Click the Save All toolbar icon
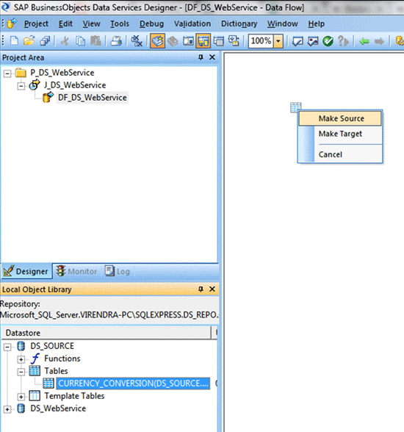Image resolution: width=404 pixels, height=432 pixels. 45,41
